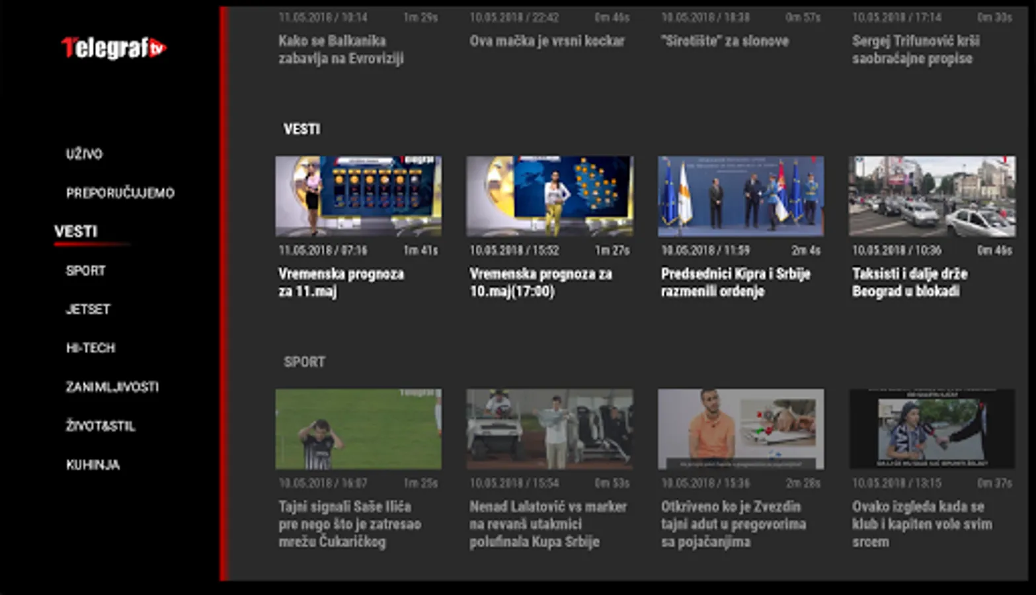Play Vremenska prognoza za 10.maj(17:00) thumbnail
Viewport: 1036px width, 595px height.
click(x=549, y=196)
